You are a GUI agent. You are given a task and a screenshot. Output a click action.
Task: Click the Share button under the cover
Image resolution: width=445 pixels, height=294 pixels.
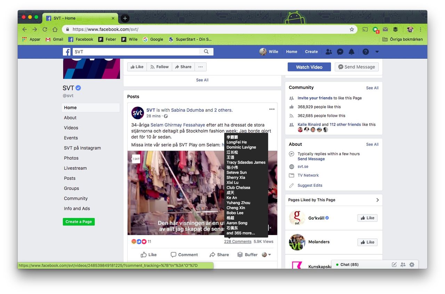coord(183,67)
